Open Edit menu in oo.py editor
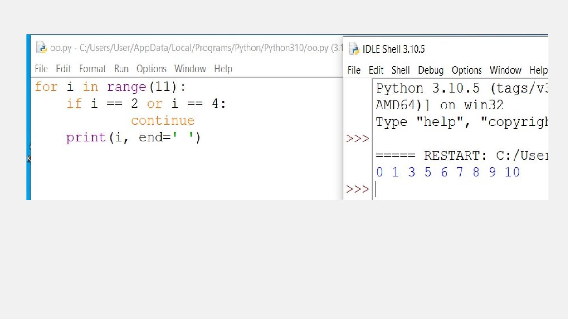 point(64,69)
